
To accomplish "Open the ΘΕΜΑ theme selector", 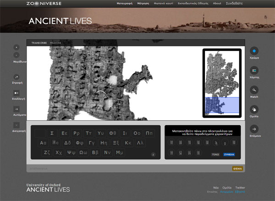I will pos(237,168).
